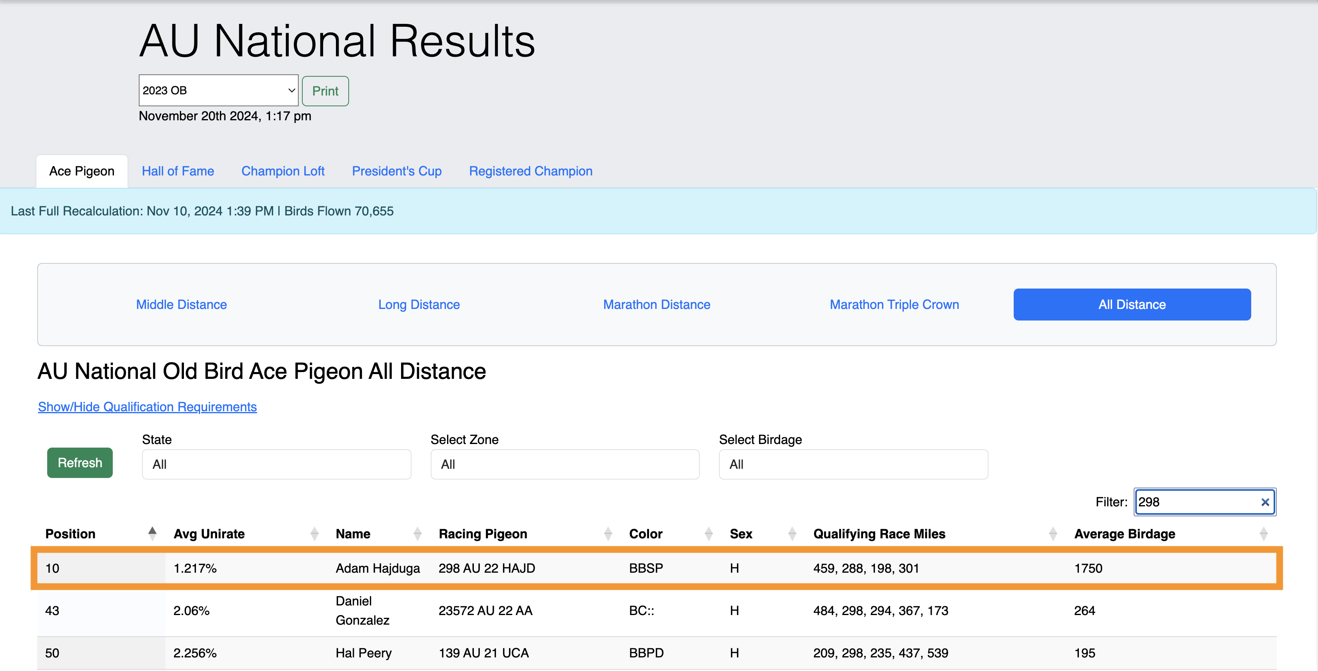
Task: Click pigeon 298 AU 22 HAJD
Action: tap(487, 568)
